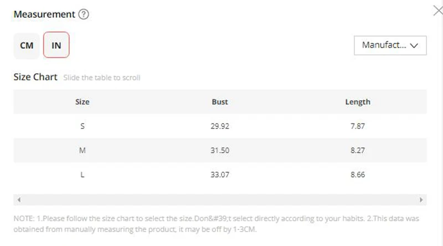Click the 8.27 length value
The height and width of the screenshot is (246, 443).
358,151
